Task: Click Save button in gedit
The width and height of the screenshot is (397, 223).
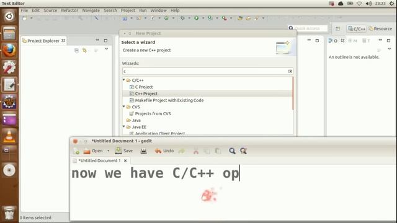Action: click(124, 151)
